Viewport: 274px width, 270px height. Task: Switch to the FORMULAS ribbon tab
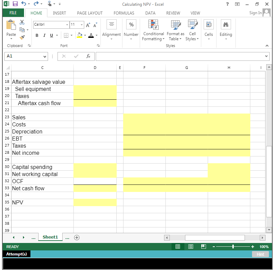[x=124, y=13]
